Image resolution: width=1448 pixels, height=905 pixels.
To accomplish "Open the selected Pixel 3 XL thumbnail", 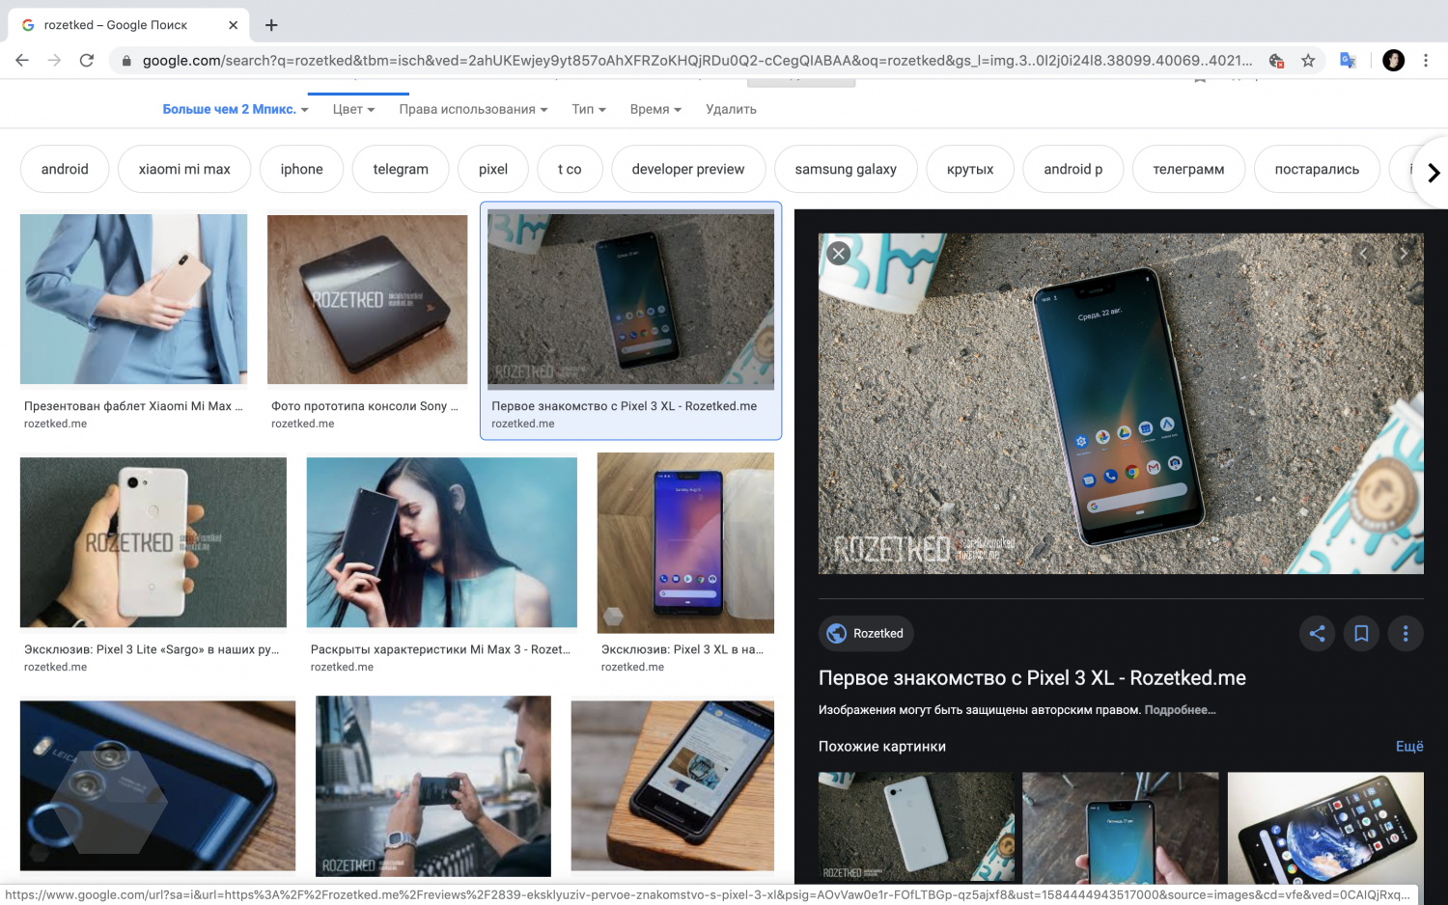I will 630,299.
